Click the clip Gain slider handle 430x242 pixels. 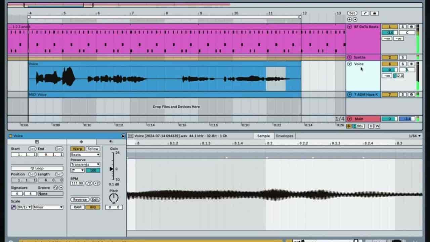click(x=112, y=169)
